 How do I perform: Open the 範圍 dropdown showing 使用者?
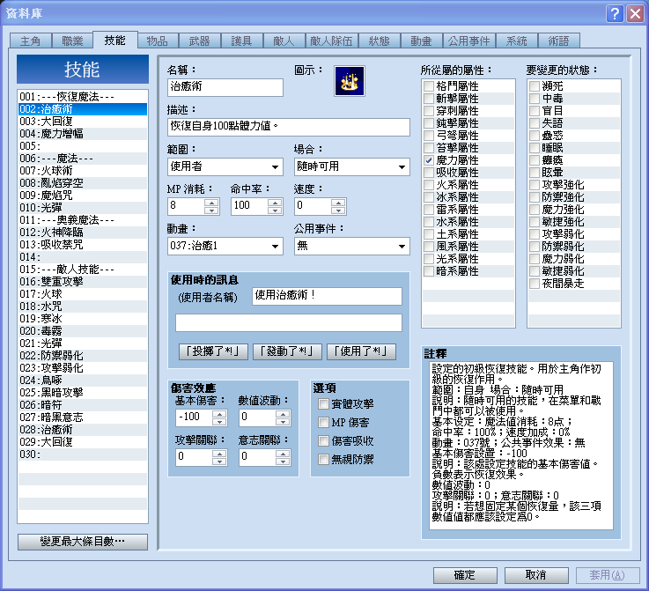(x=225, y=166)
